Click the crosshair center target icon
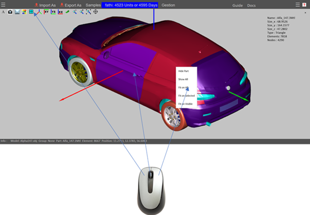The image size is (310, 215). pyautogui.click(x=95, y=12)
